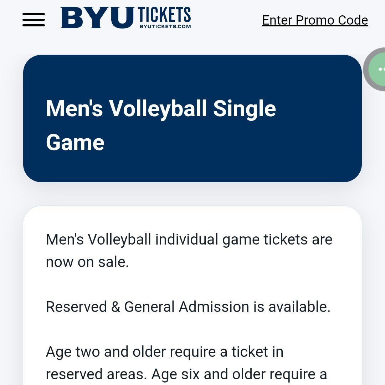
Task: Collapse the navigation via the menu icon
Action: (34, 20)
